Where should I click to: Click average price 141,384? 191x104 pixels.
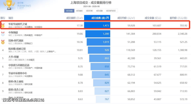click(x=131, y=34)
